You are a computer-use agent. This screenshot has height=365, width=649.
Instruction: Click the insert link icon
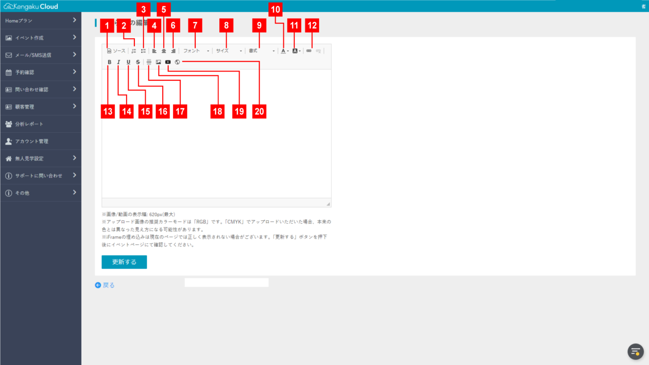pos(308,50)
